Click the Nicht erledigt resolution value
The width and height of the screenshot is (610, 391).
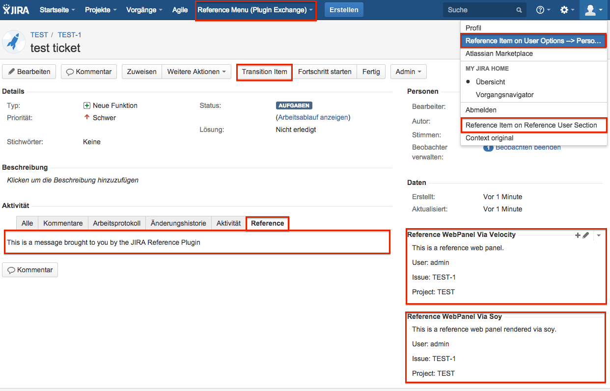pos(296,130)
